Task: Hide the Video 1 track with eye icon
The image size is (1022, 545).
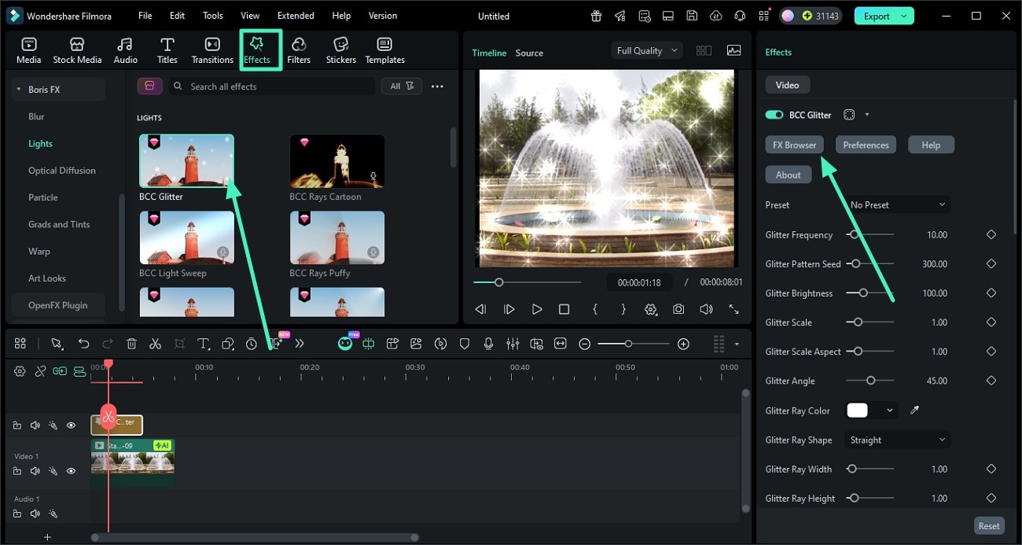Action: (x=71, y=471)
